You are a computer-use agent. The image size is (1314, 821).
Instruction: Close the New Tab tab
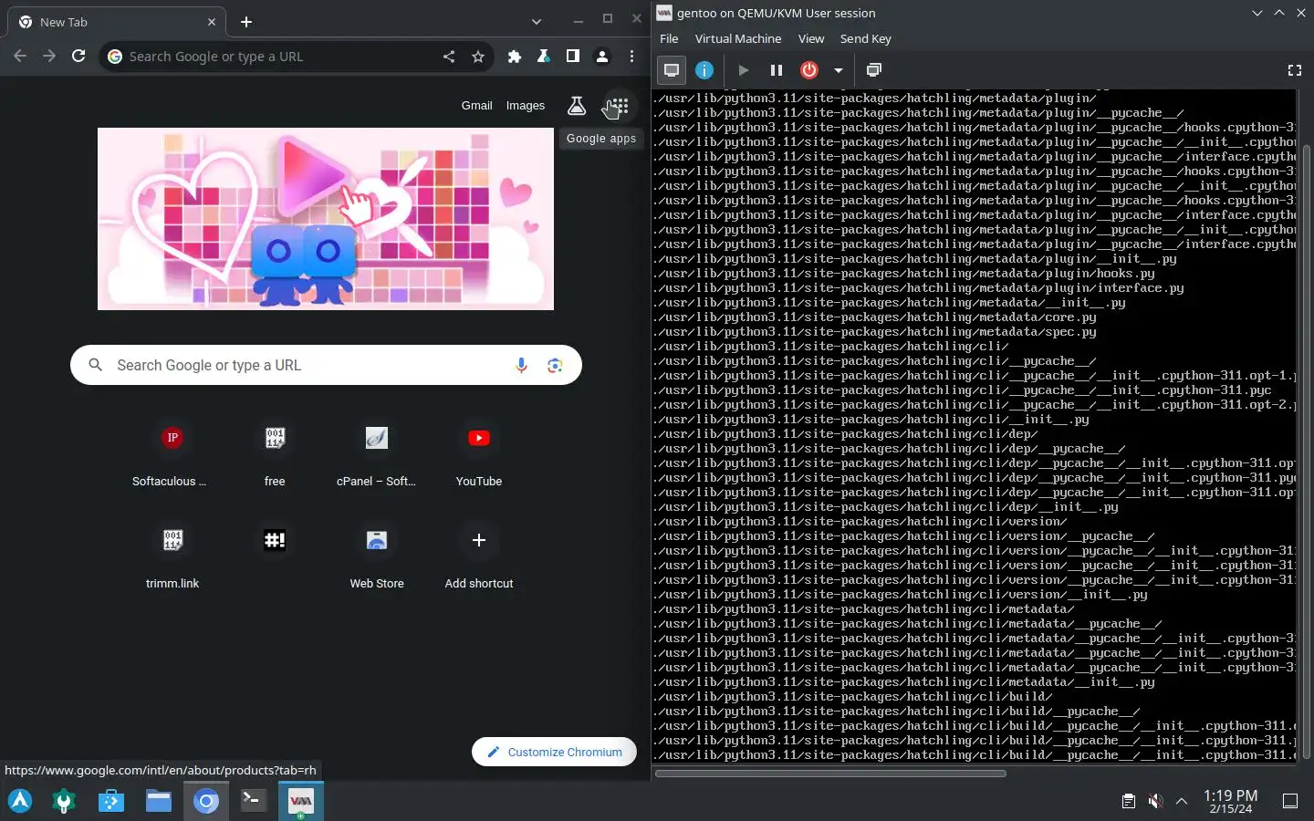point(212,22)
